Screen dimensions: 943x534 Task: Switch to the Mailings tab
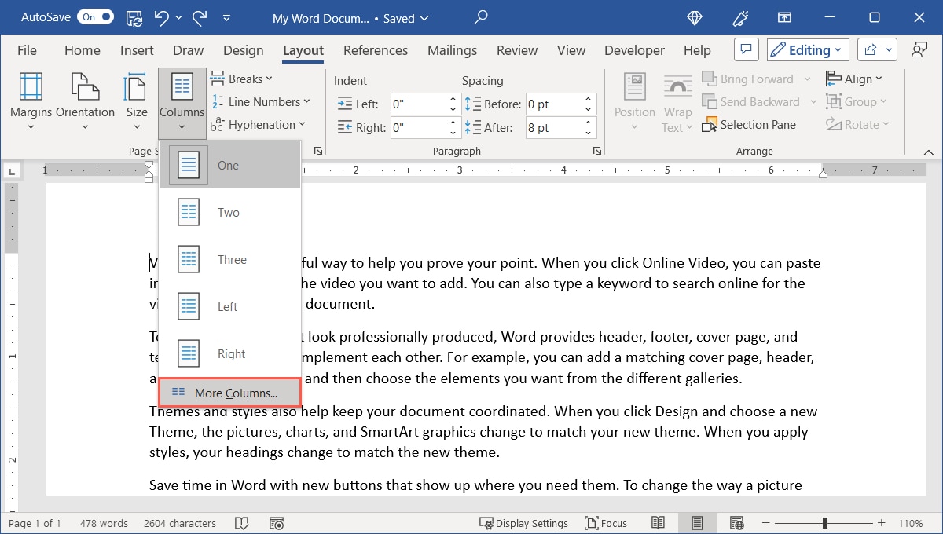click(452, 49)
